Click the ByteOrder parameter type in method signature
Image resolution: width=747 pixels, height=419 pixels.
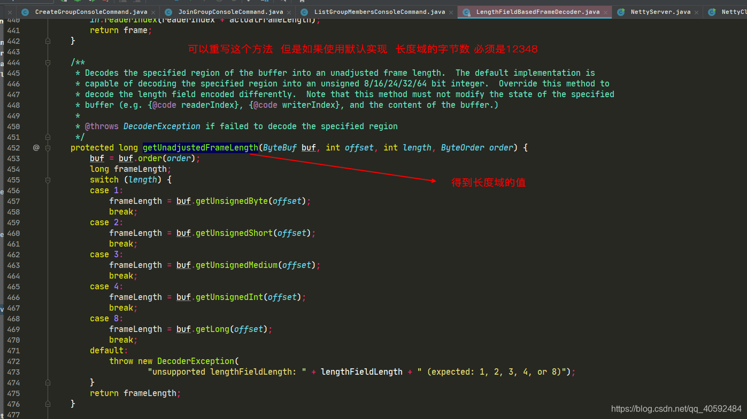(463, 148)
